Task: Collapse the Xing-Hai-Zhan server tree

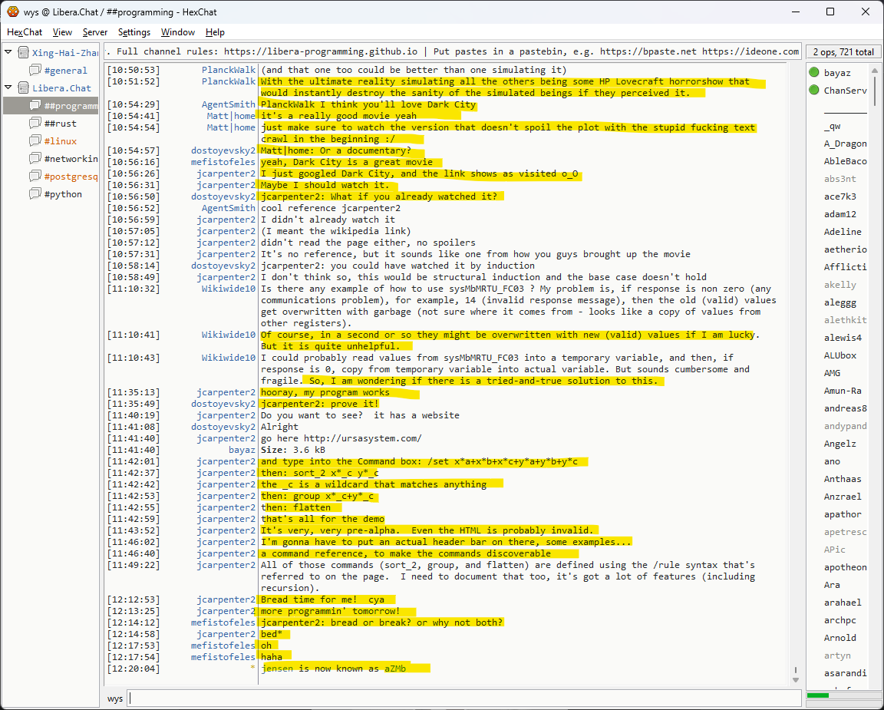Action: pos(8,52)
